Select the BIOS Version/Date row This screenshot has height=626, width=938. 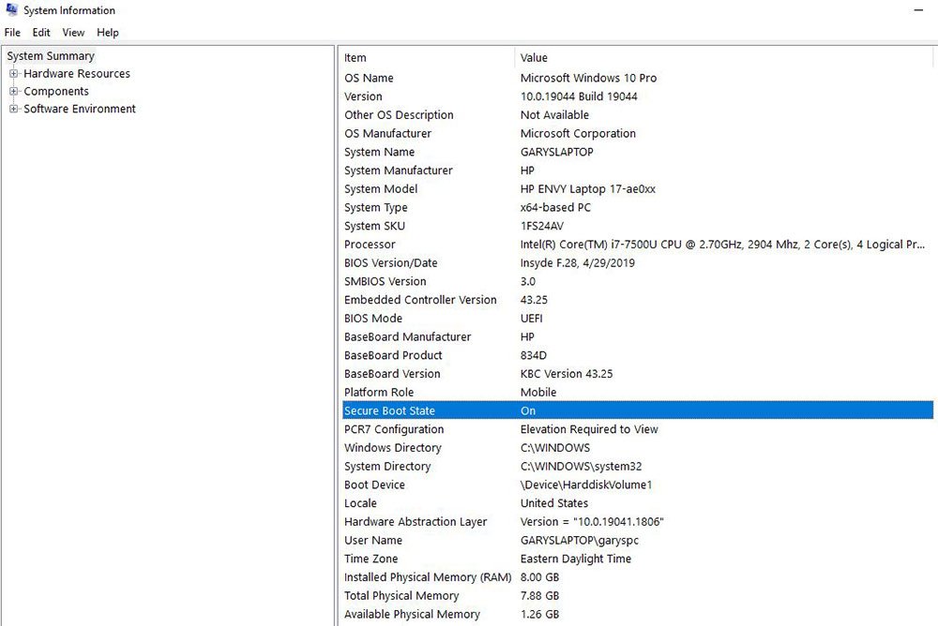click(390, 263)
